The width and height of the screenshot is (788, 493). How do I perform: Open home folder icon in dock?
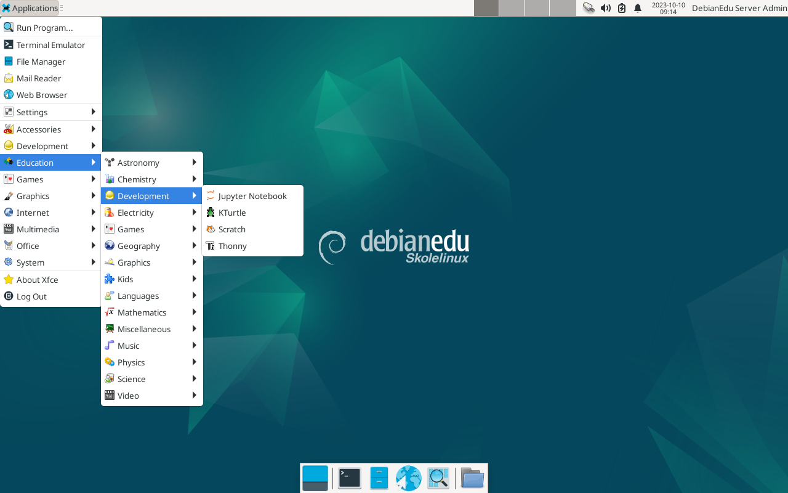472,478
